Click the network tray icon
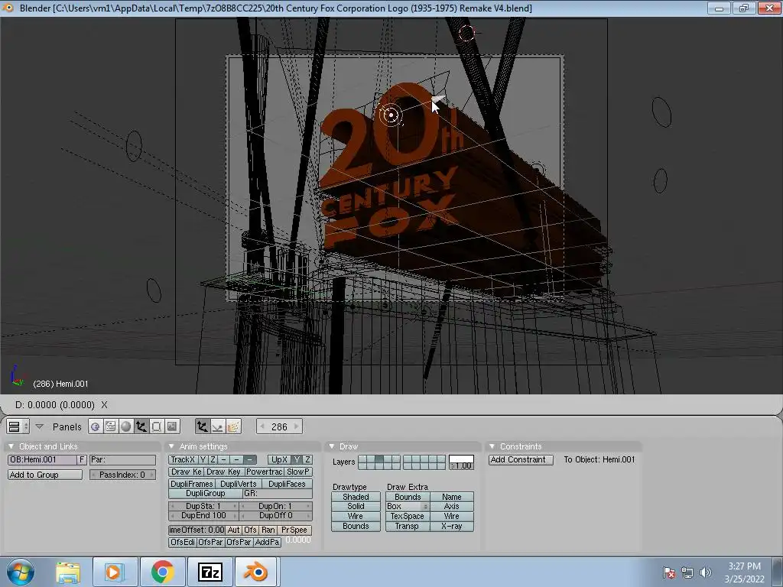The height and width of the screenshot is (587, 783). 687,573
